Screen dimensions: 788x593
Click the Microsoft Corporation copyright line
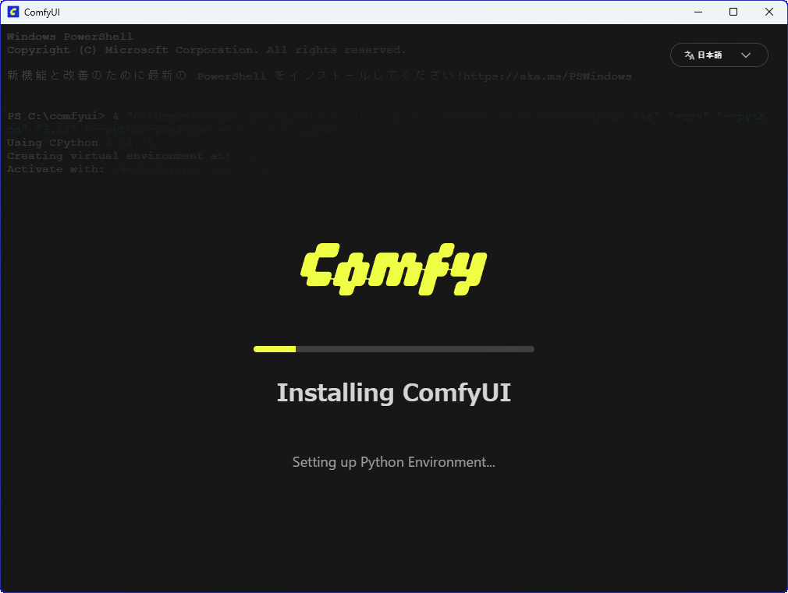206,50
